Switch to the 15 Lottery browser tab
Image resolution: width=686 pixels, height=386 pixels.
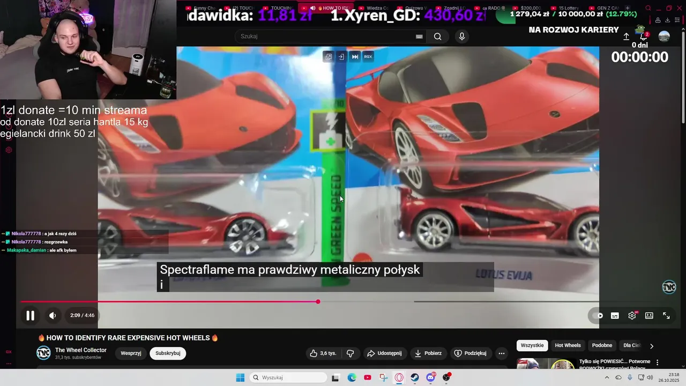(x=566, y=8)
